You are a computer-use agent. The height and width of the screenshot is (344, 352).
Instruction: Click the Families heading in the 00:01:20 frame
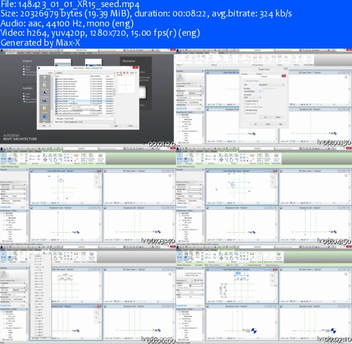coord(28,88)
